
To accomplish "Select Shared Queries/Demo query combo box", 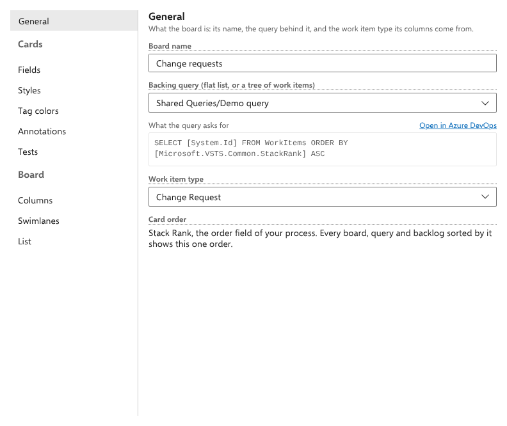I will (x=323, y=103).
